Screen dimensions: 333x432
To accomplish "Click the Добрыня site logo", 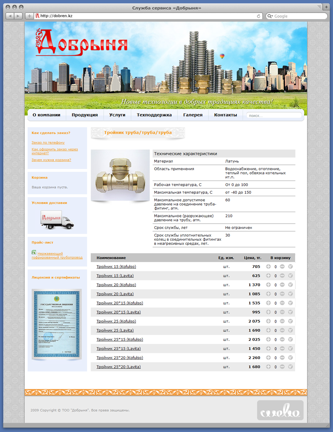I will (x=82, y=42).
